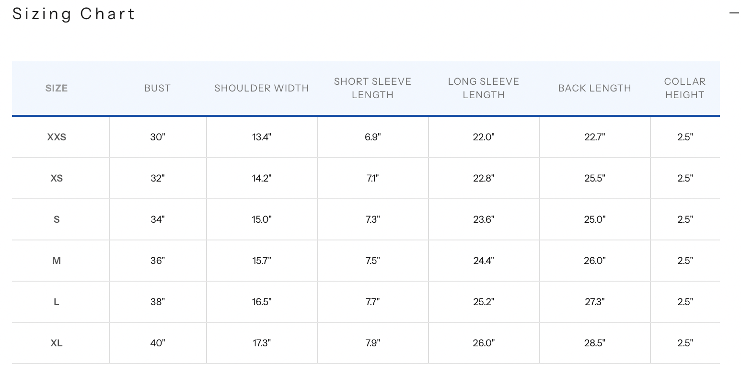741x365 pixels.
Task: Collapse the Sizing Chart section
Action: (x=734, y=13)
